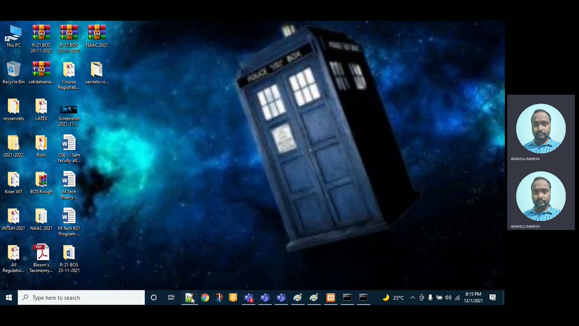Open the Windows Start menu

pos(9,297)
